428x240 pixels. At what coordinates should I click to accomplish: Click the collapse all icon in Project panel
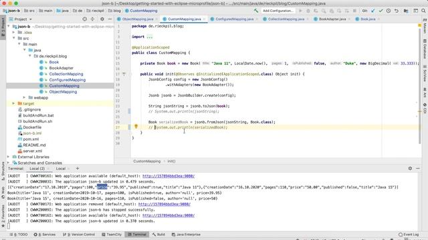coord(92,19)
